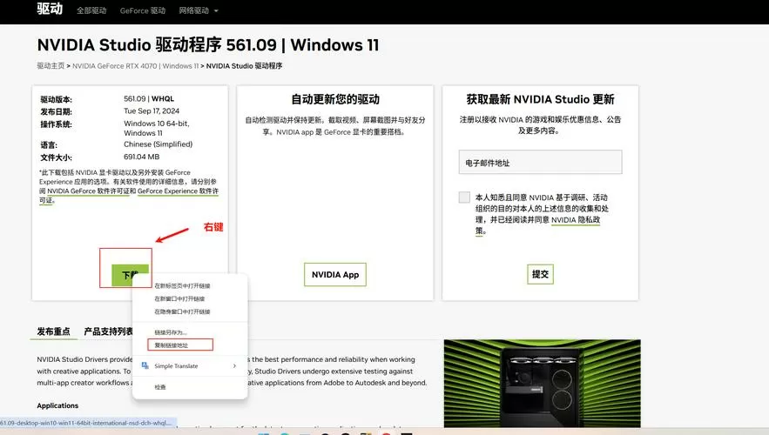Open the GeForce 驱动 navigation link

(143, 10)
